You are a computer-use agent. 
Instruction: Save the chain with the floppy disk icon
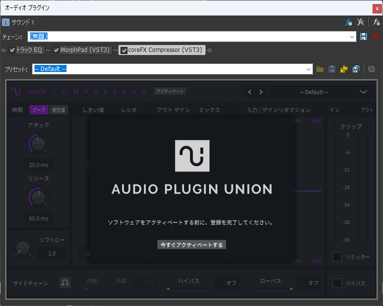[x=364, y=36]
